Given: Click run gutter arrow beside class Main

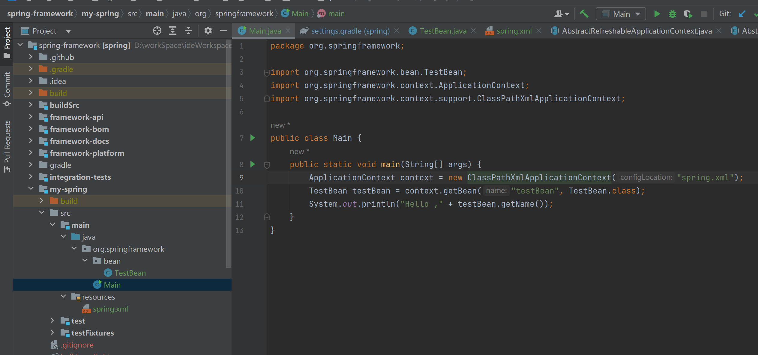Looking at the screenshot, I should [253, 138].
